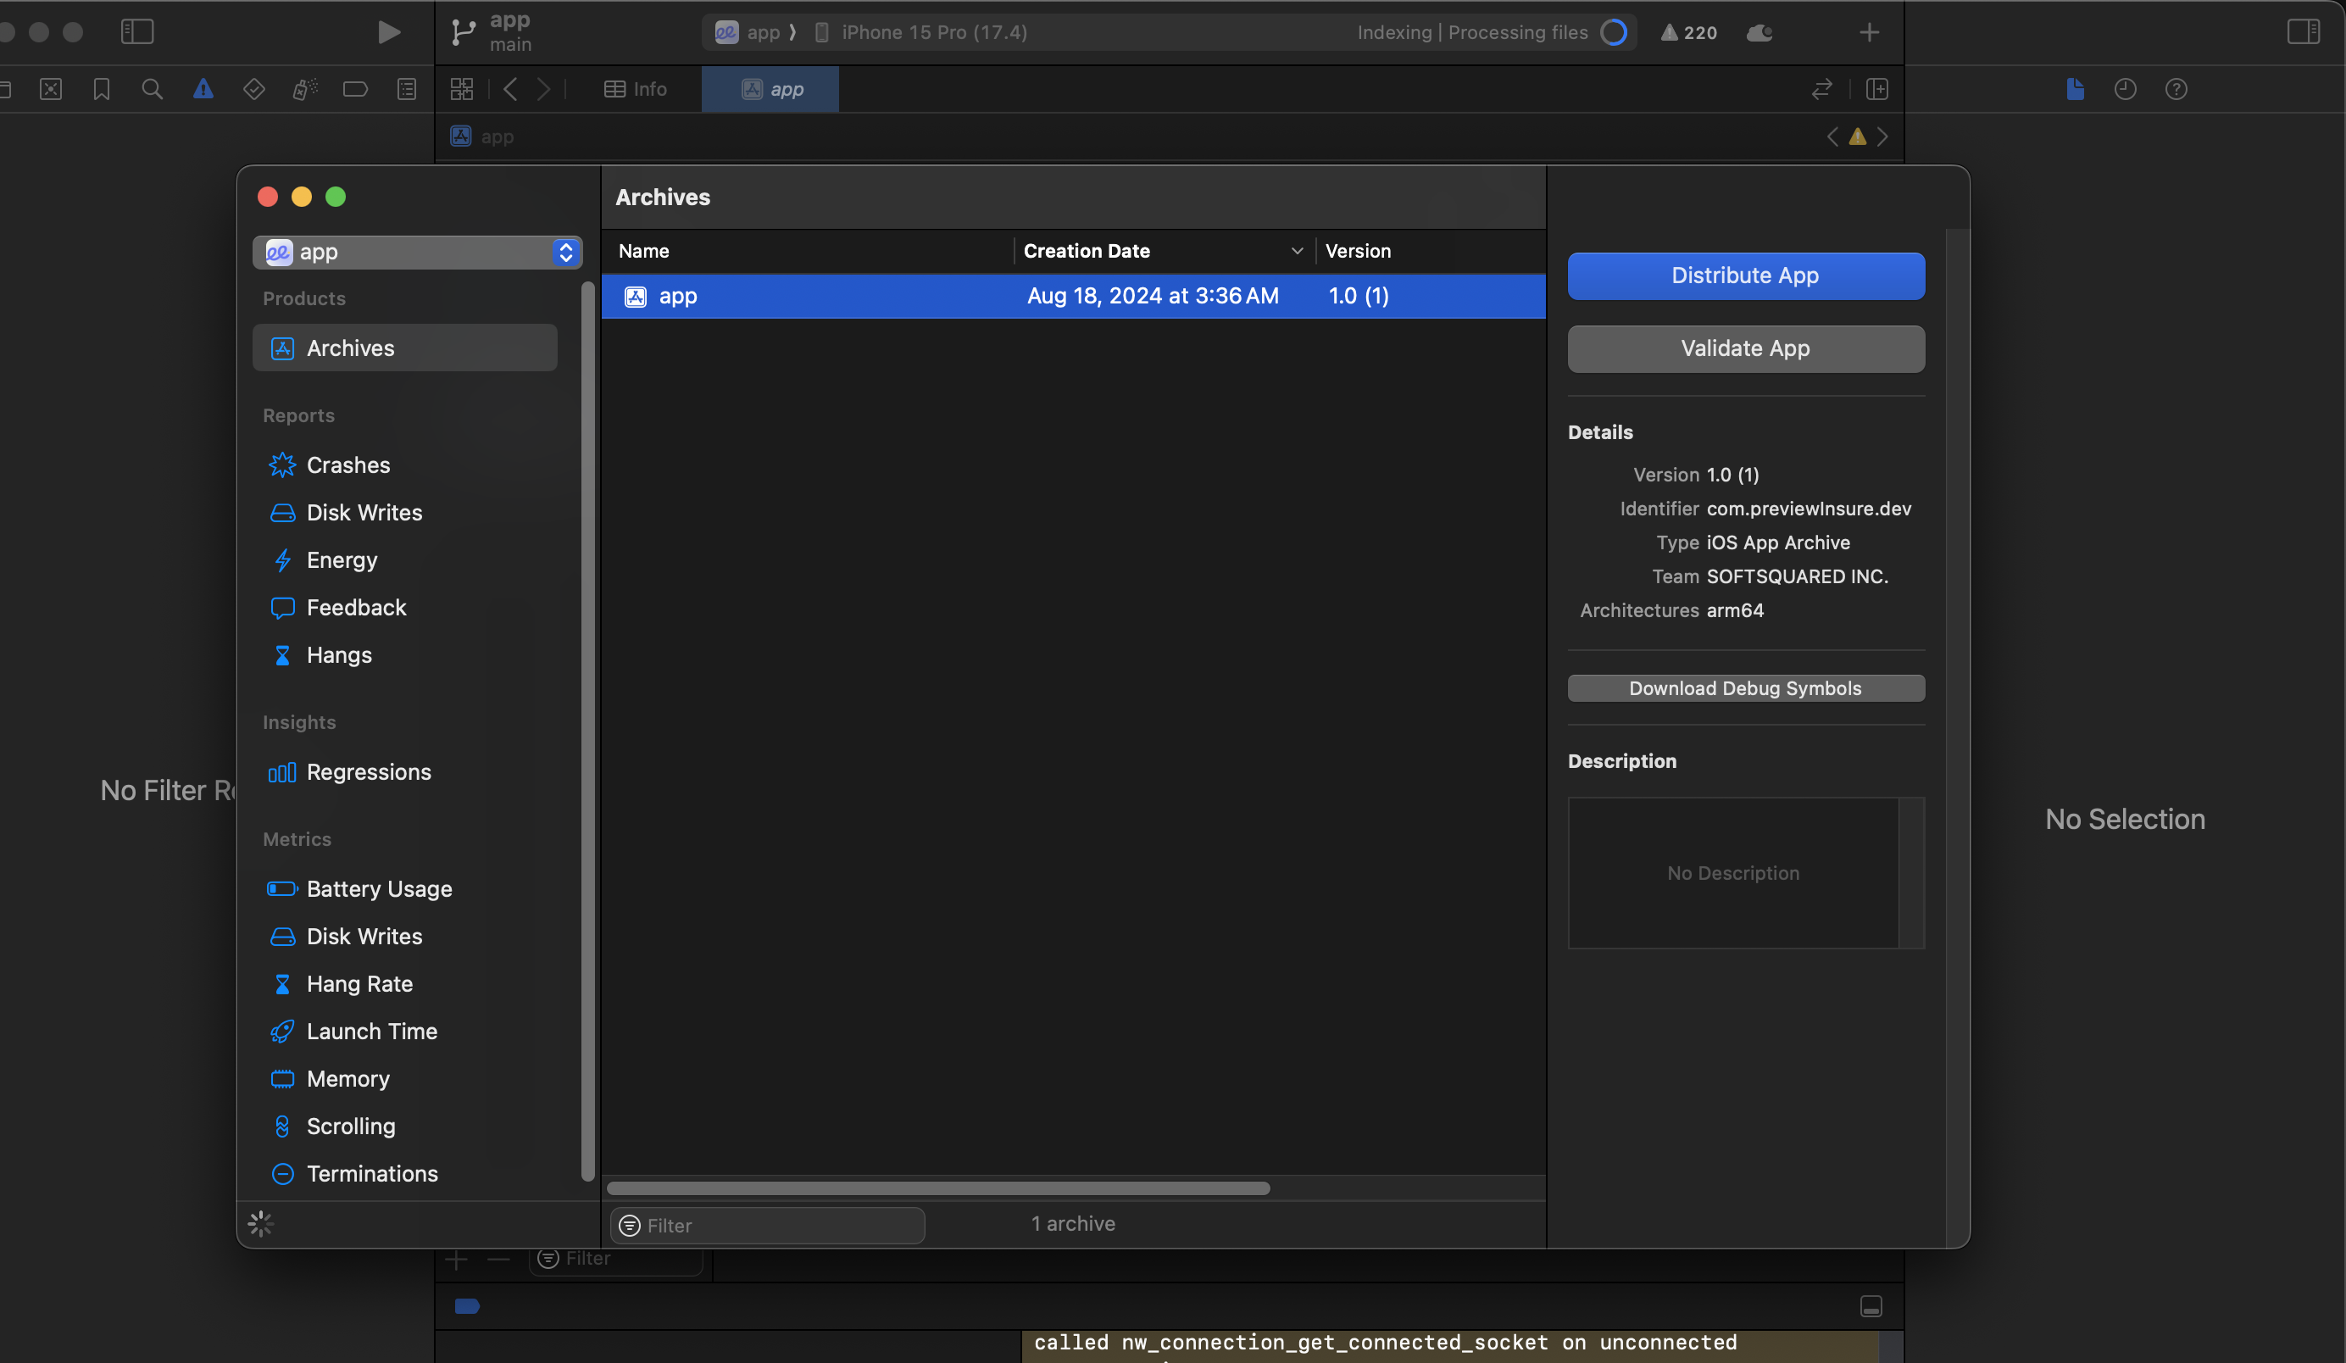Open the history inspector clock icon
2346x1363 pixels.
tap(2125, 89)
